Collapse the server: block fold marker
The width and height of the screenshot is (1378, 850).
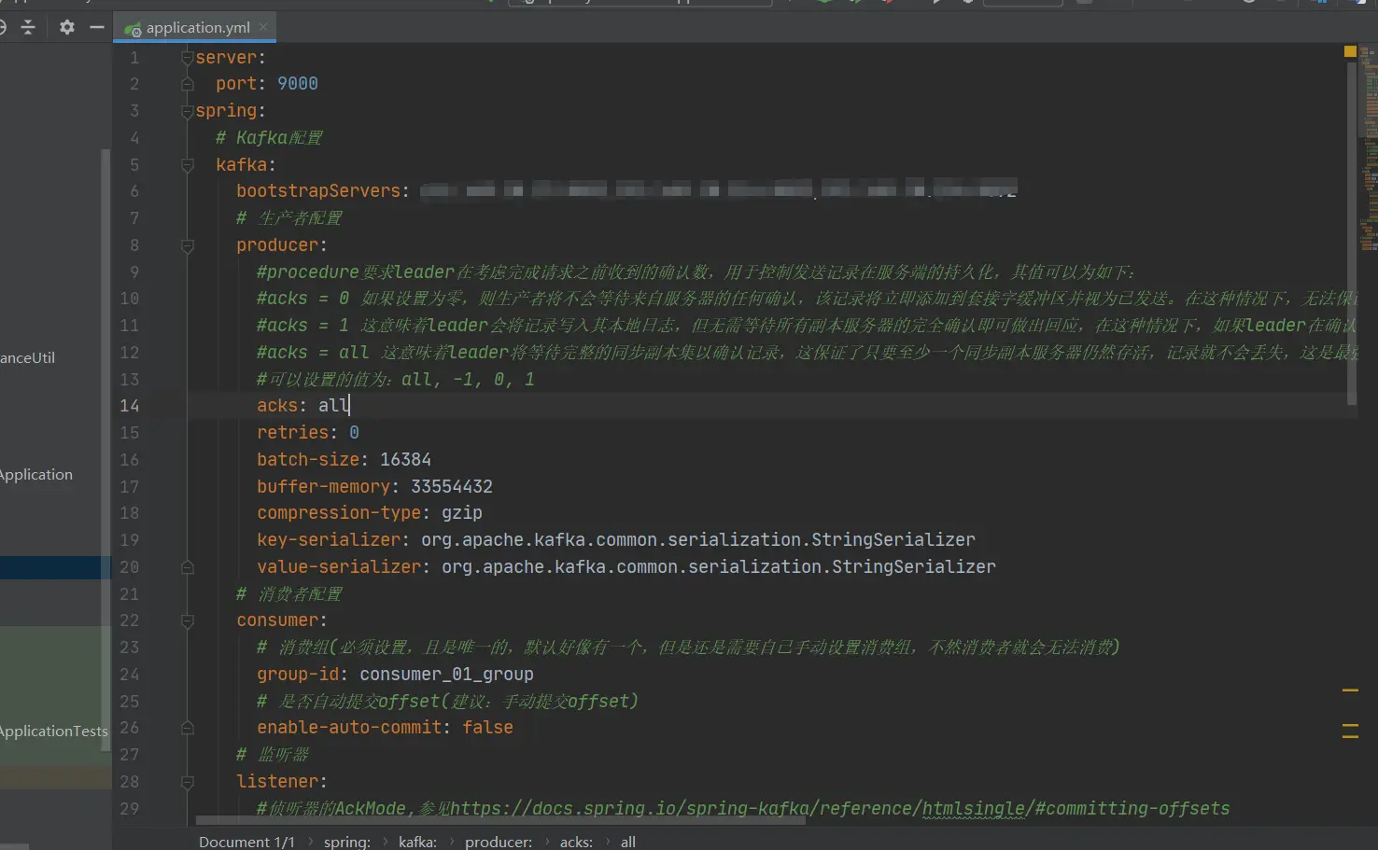(x=187, y=58)
